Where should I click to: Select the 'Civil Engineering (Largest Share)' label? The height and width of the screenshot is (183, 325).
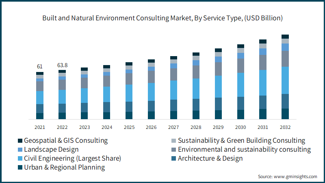coord(73,158)
